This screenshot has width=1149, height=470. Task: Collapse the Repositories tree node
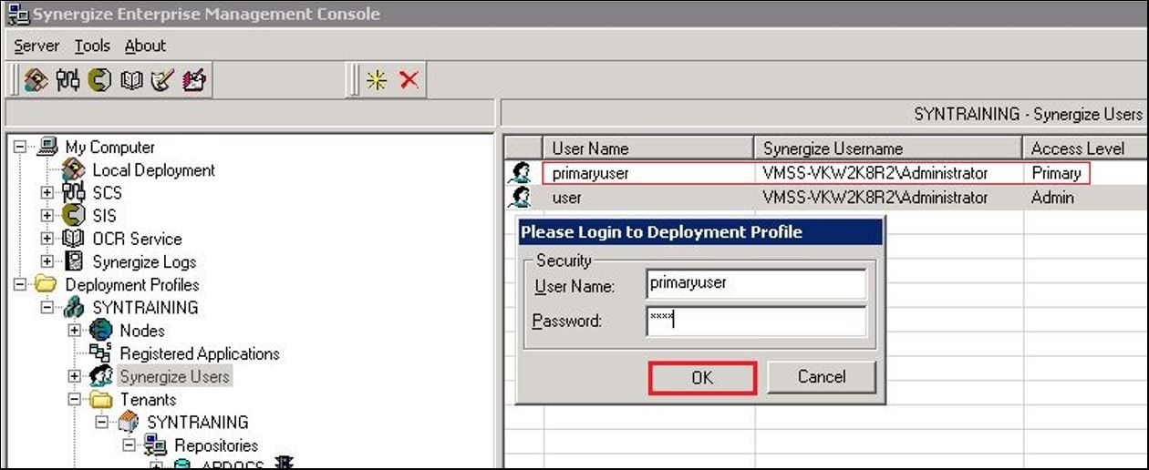point(129,445)
